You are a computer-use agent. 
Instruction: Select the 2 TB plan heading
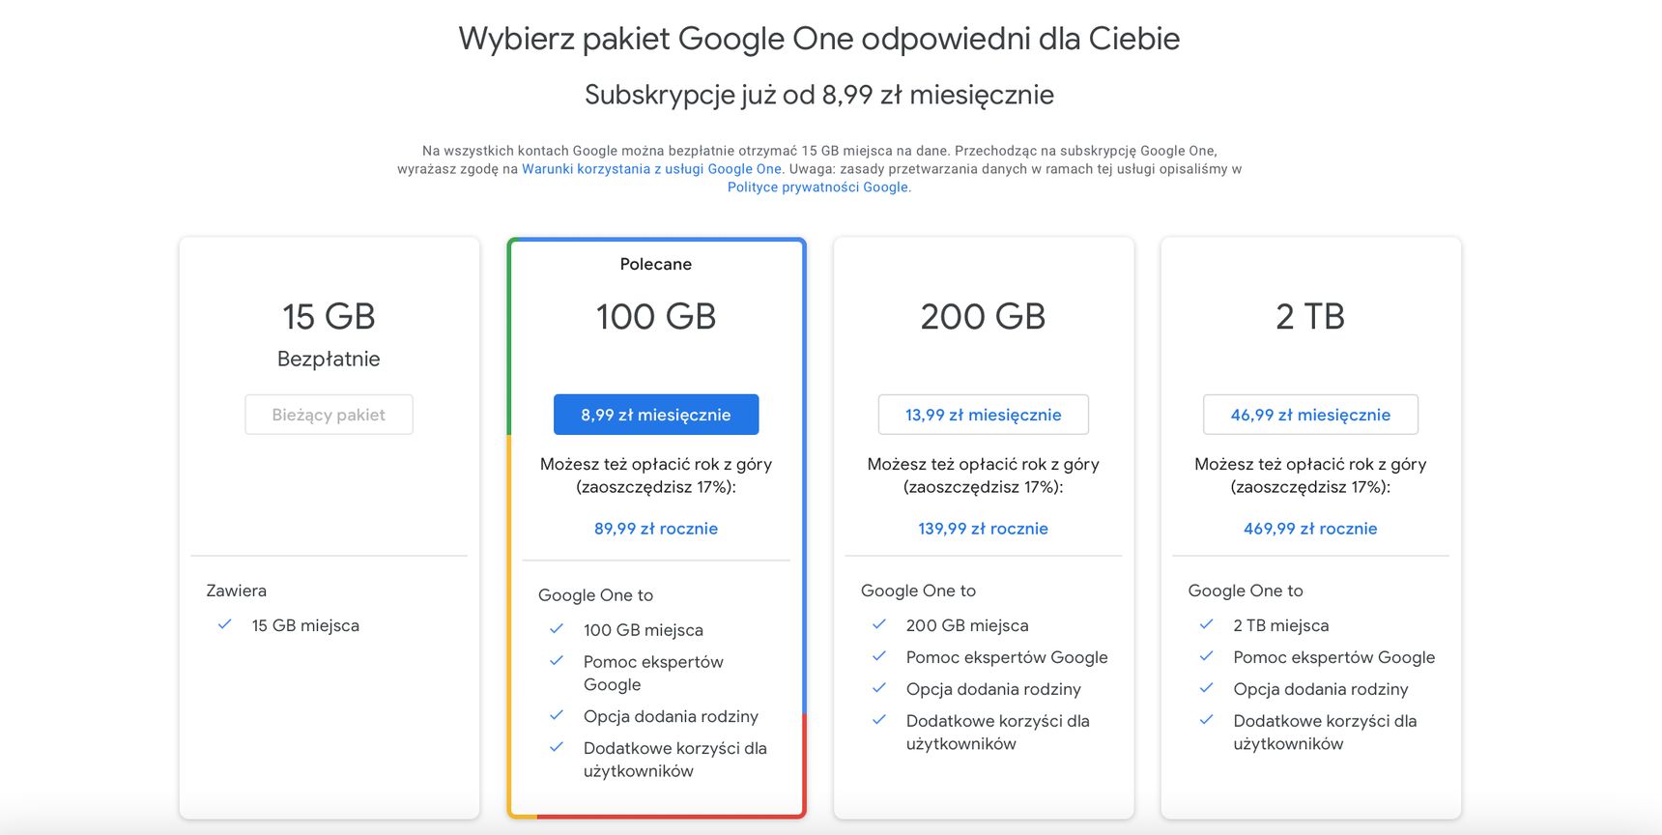(1310, 317)
